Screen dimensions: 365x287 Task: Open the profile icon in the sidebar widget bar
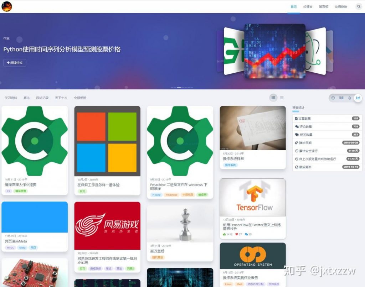333,98
